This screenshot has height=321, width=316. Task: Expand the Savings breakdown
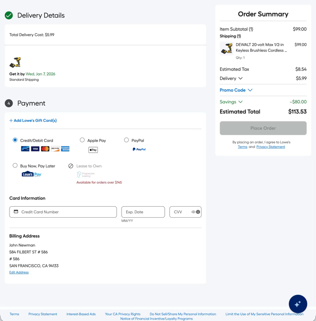click(231, 102)
